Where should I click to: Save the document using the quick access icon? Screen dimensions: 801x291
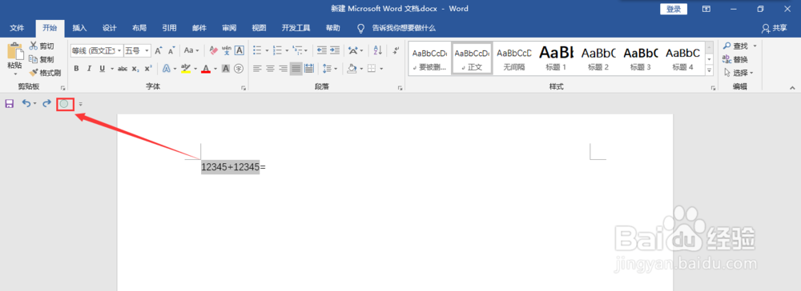9,103
